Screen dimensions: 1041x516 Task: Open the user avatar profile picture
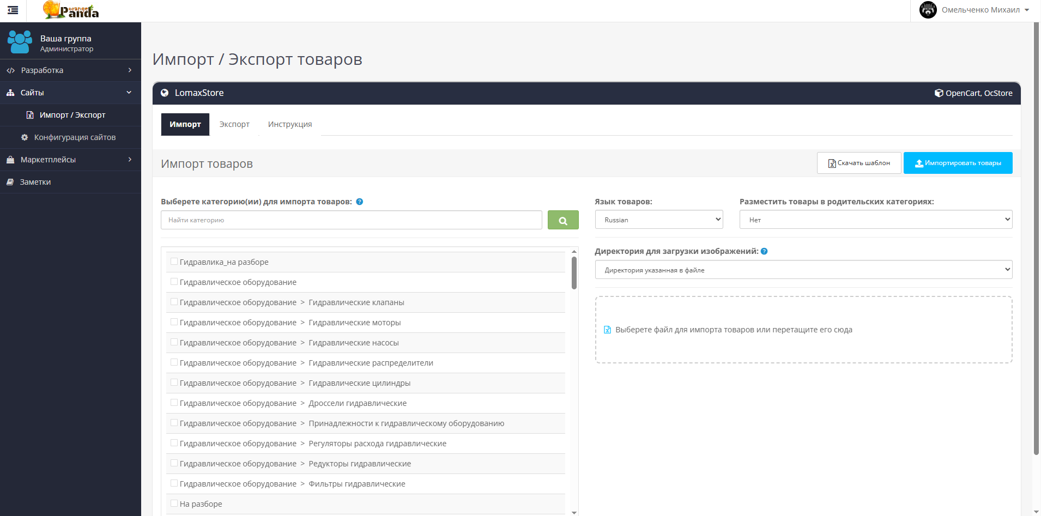click(x=928, y=10)
